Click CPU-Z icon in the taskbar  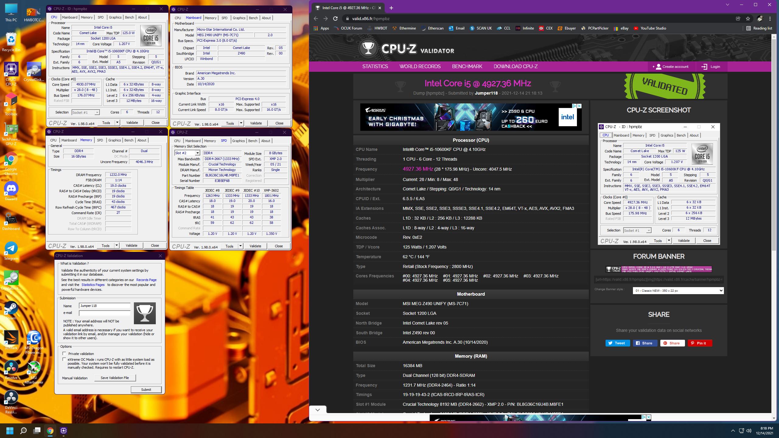point(64,430)
